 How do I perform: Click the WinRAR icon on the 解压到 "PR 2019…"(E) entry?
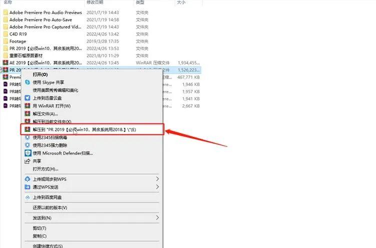coord(28,129)
